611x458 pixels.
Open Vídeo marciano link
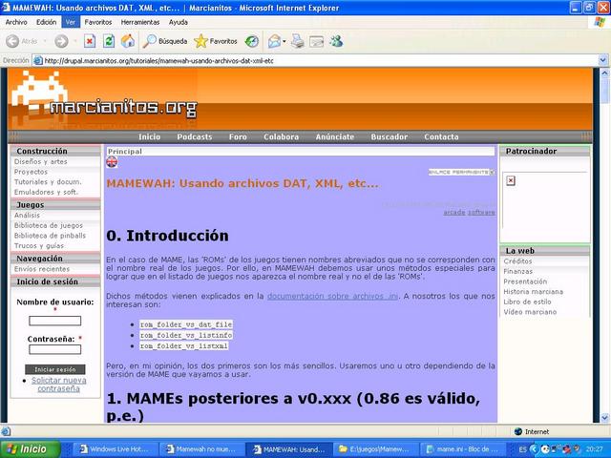(530, 312)
